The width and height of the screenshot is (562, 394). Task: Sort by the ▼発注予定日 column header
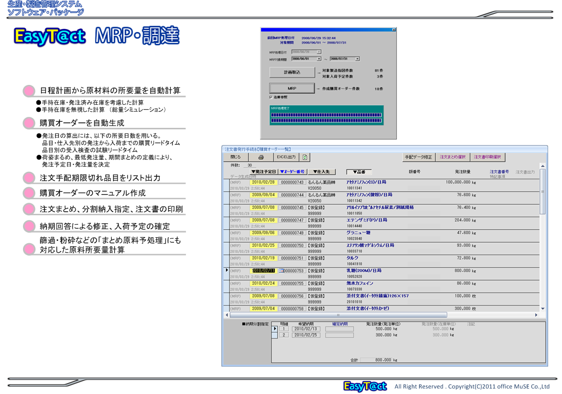pos(263,171)
